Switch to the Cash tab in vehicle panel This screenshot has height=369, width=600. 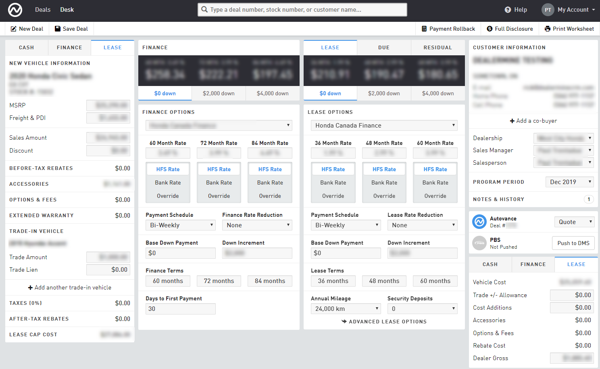tap(27, 48)
